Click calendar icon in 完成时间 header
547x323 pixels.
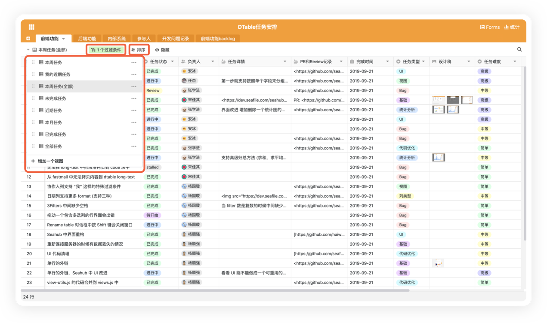(352, 61)
